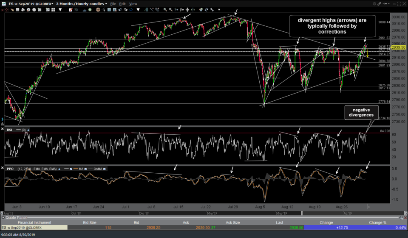408x238 pixels.
Task: Open the Edit menu
Action: click(x=122, y=4)
